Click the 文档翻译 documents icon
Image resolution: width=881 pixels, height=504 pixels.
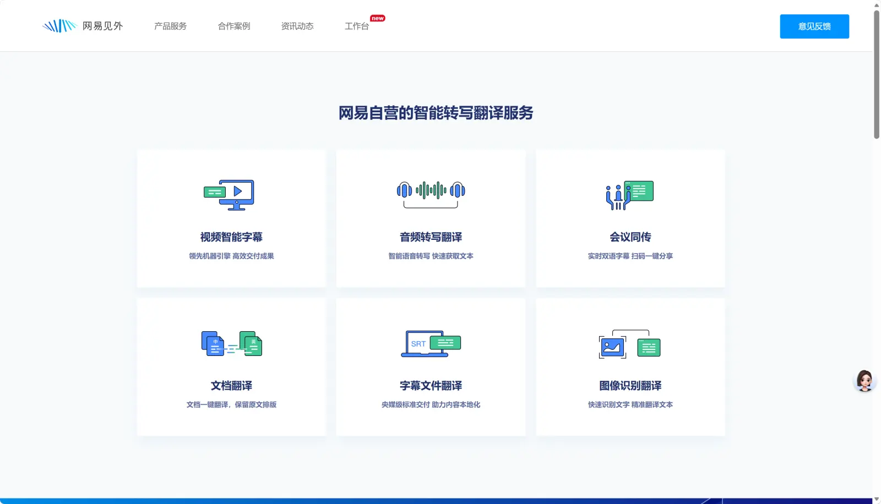232,343
